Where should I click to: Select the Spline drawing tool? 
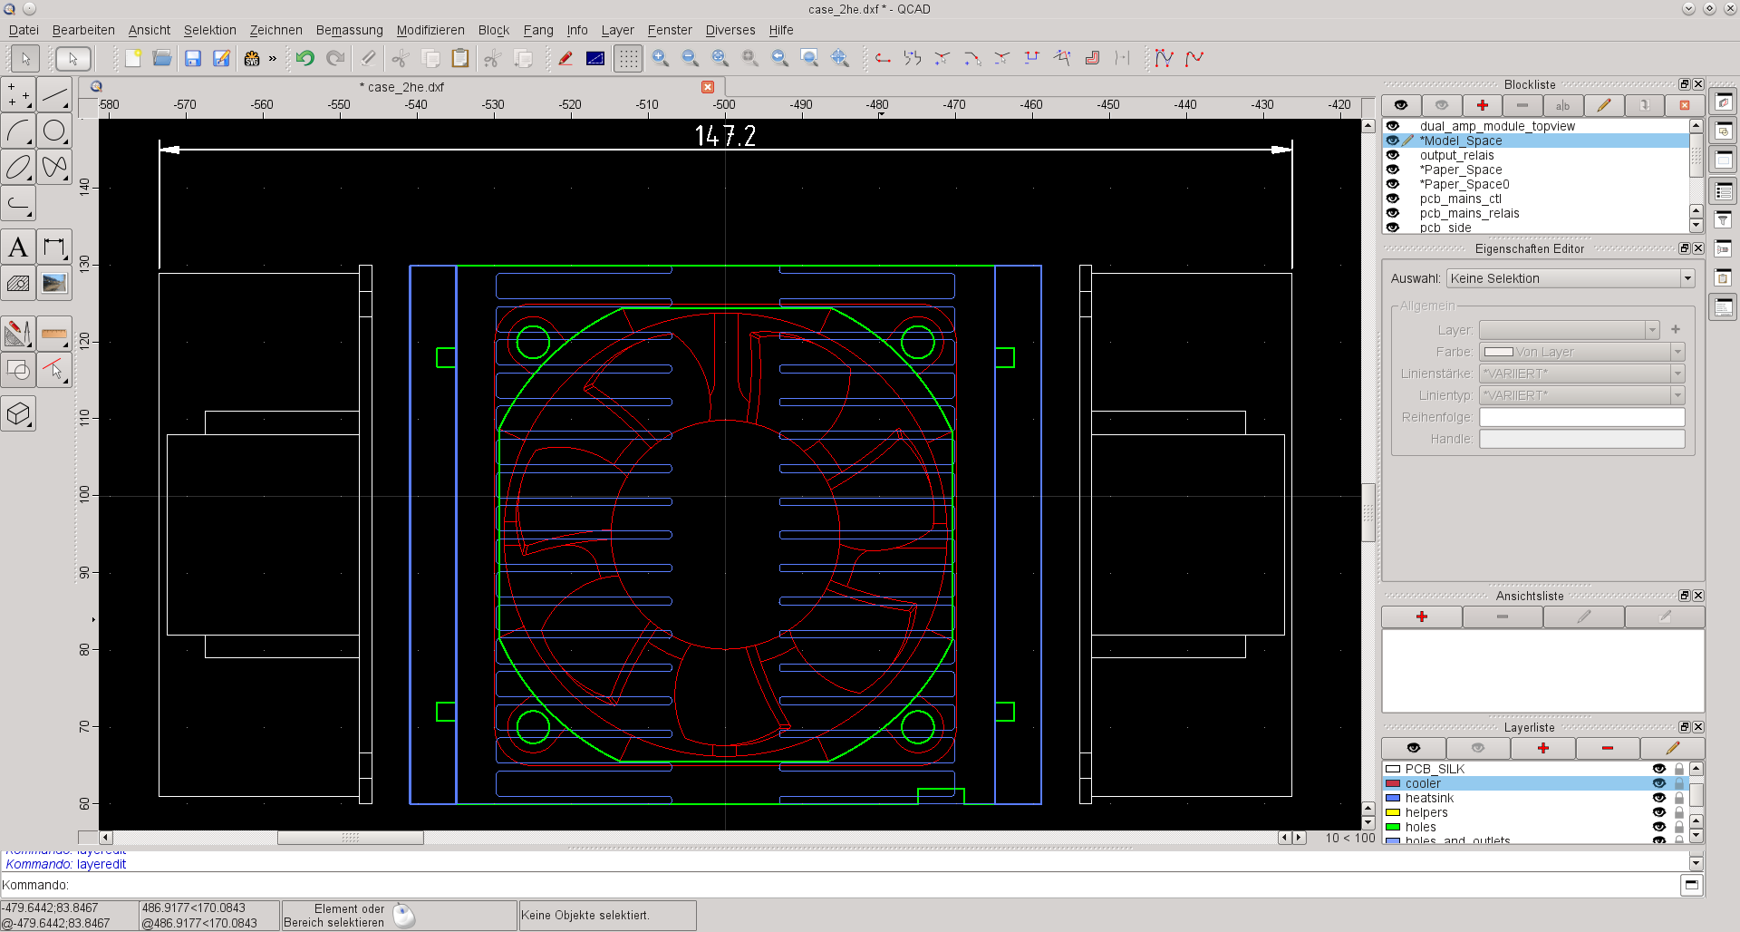click(x=54, y=167)
